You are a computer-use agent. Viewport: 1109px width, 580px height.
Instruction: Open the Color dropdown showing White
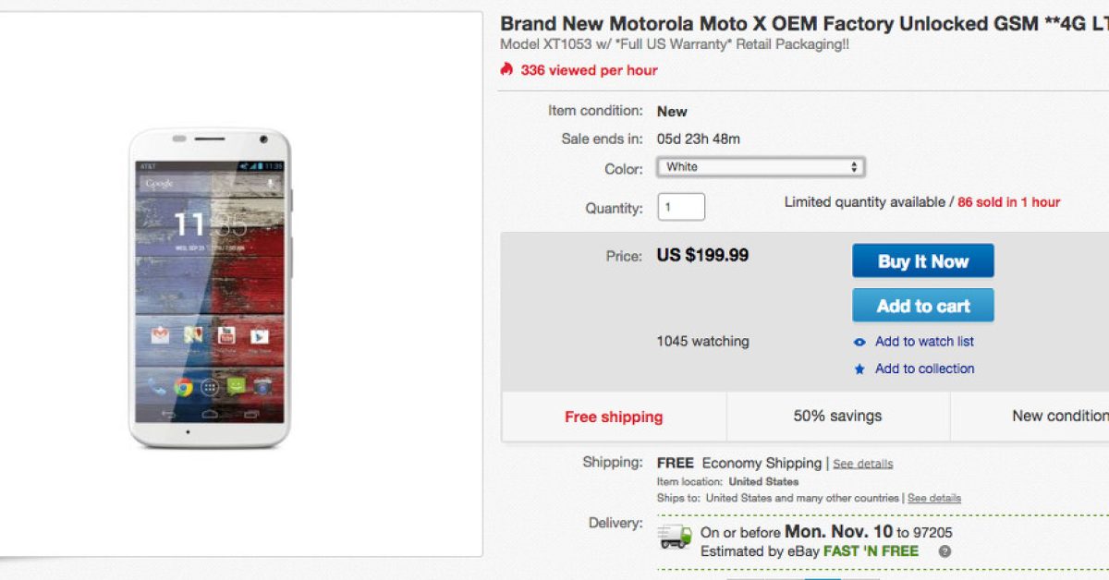(761, 167)
